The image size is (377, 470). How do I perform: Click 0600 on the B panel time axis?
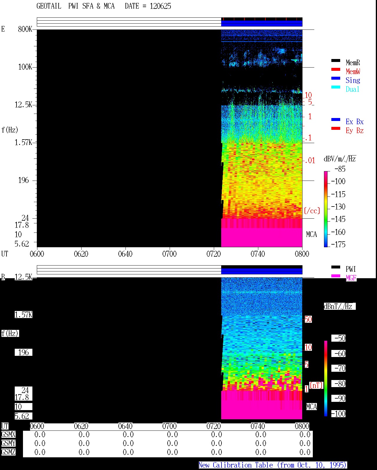tap(37, 426)
